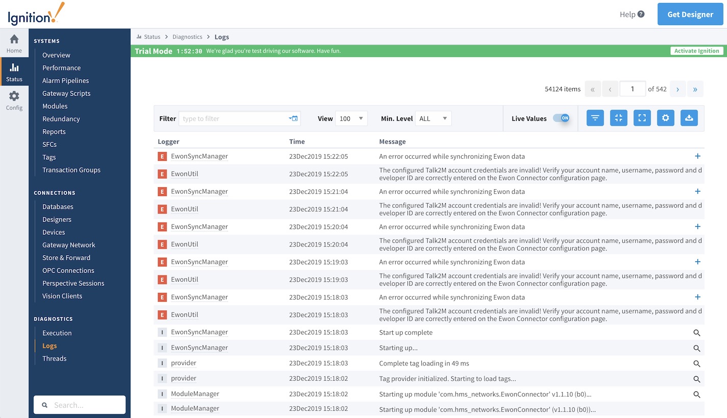Click the calendar icon in filter box
Viewport: 727px width, 418px height.
point(294,118)
